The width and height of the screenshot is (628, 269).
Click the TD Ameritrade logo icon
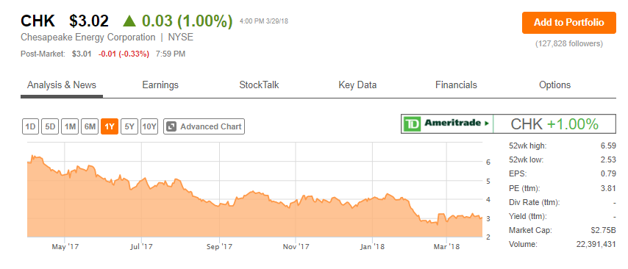coord(412,123)
